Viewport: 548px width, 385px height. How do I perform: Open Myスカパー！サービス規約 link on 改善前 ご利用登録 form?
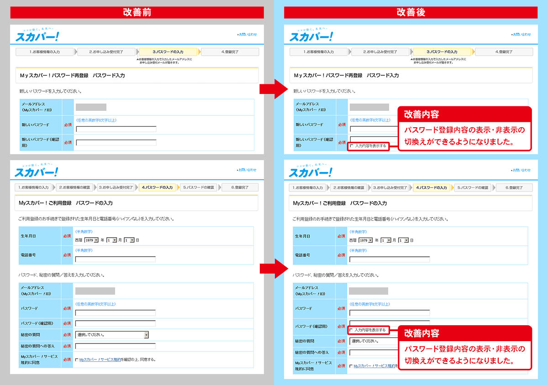(100, 359)
